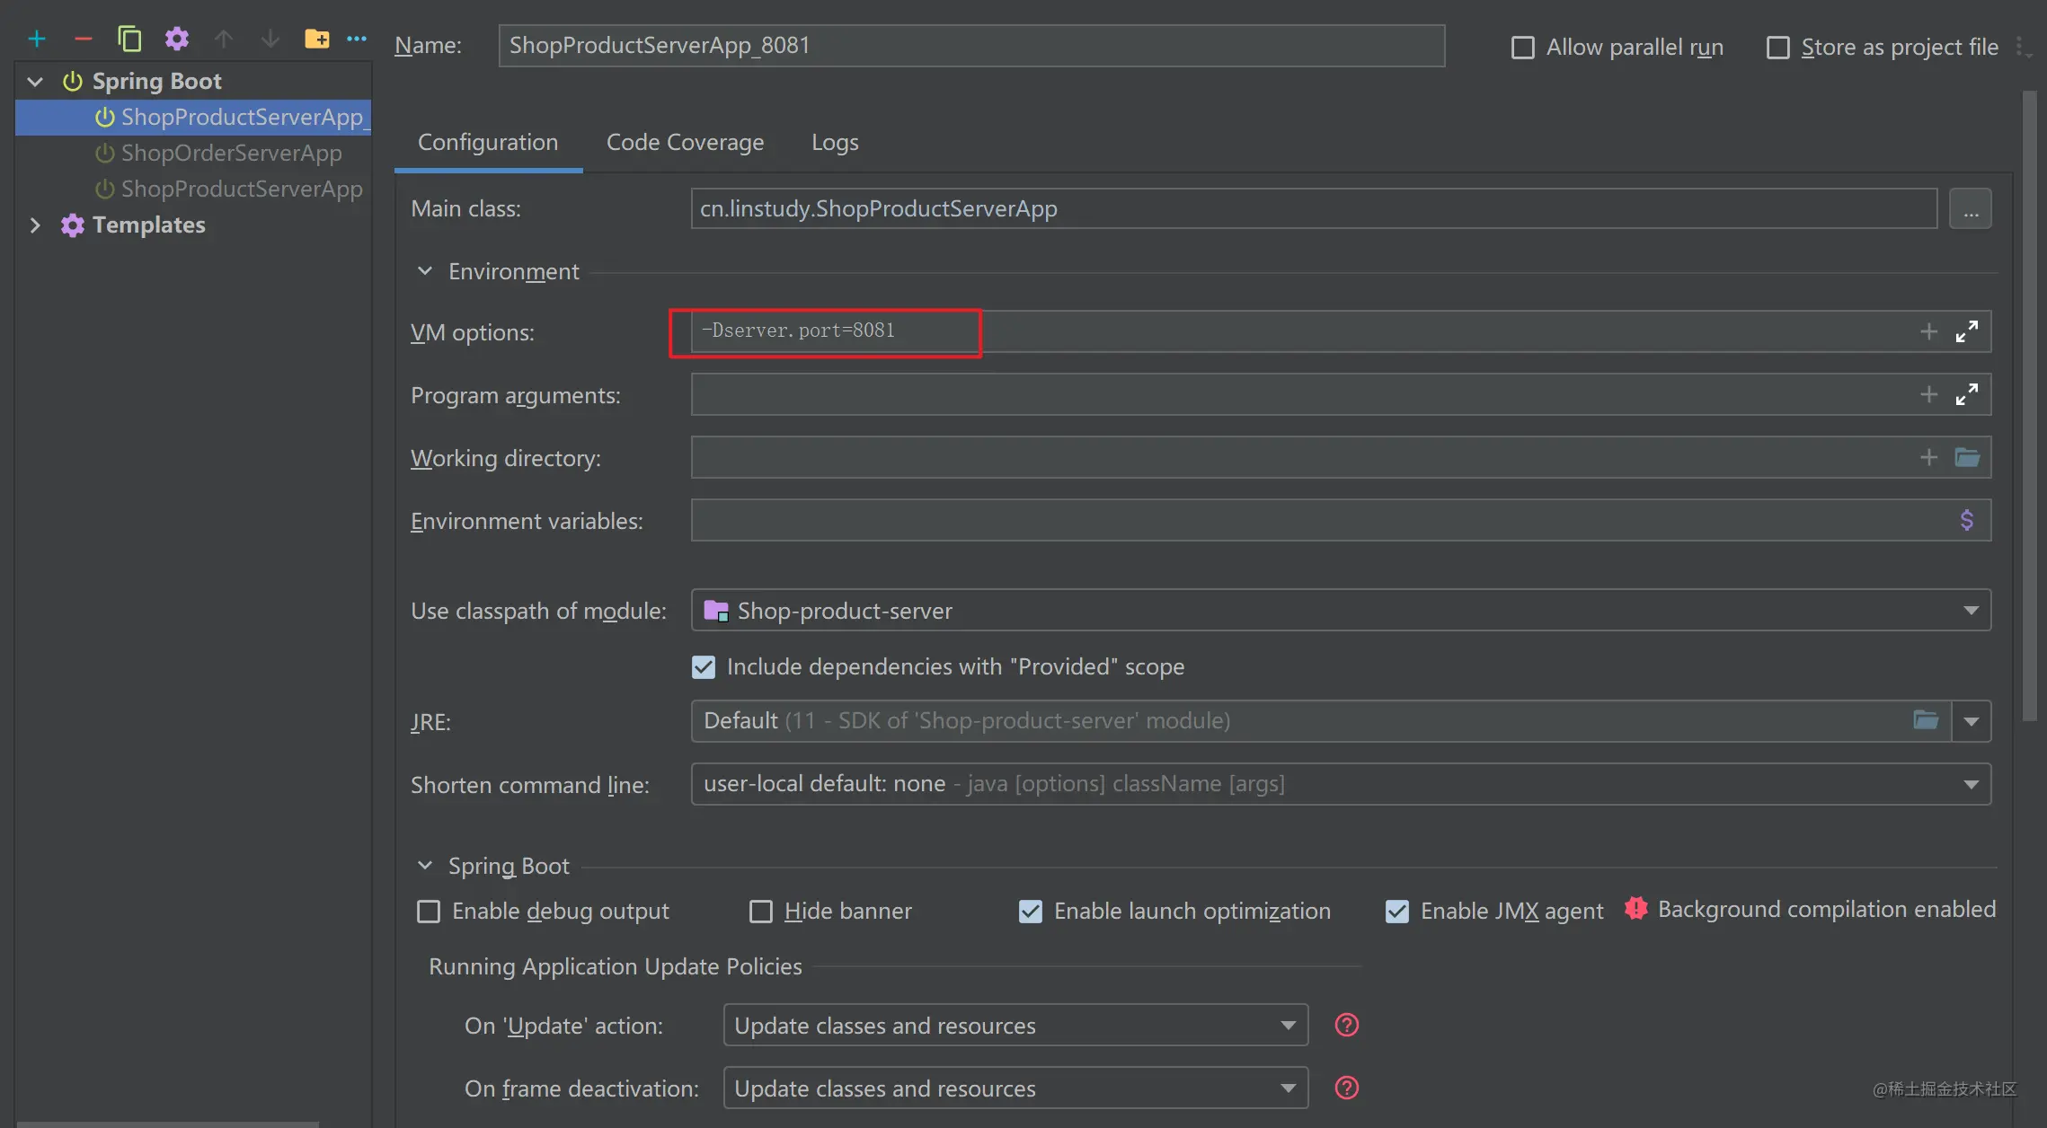Move configuration down arrow
2047x1128 pixels.
270,39
